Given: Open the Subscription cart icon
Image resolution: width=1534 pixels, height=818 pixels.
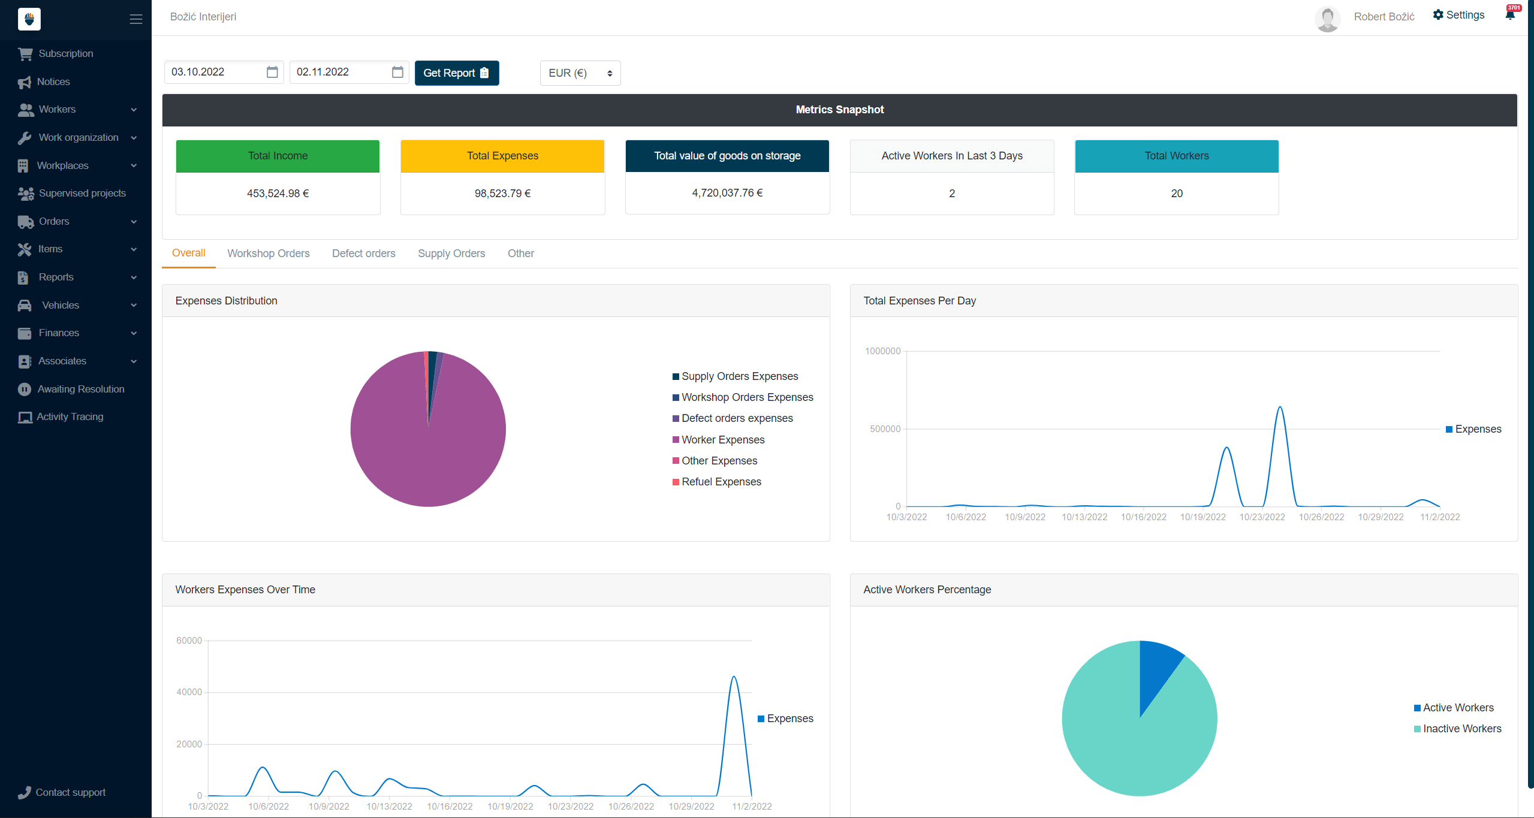Looking at the screenshot, I should click(x=25, y=54).
